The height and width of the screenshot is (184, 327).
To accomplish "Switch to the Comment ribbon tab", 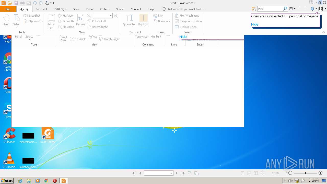I will click(x=41, y=9).
